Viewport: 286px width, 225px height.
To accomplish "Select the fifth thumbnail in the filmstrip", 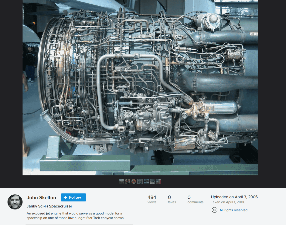I will [x=146, y=181].
